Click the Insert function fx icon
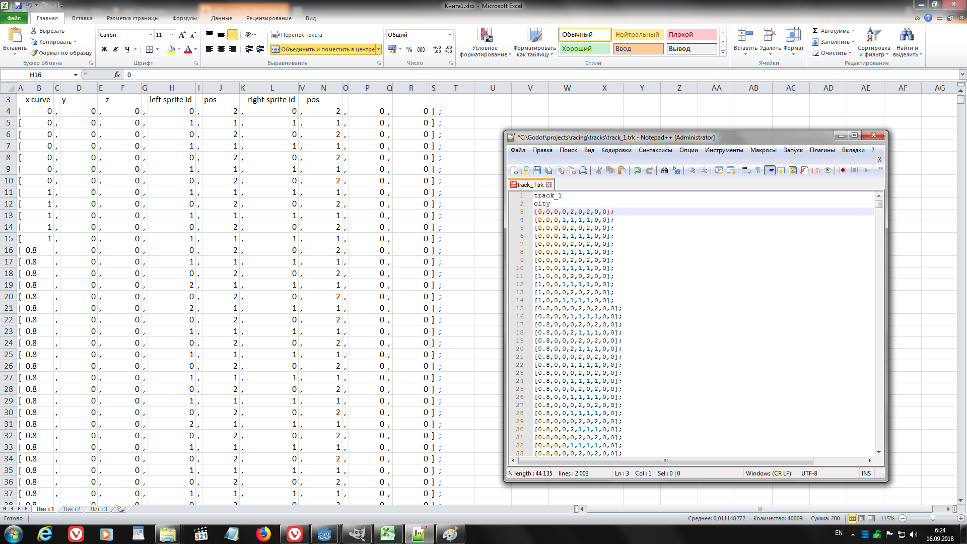Image resolution: width=967 pixels, height=544 pixels. click(117, 75)
